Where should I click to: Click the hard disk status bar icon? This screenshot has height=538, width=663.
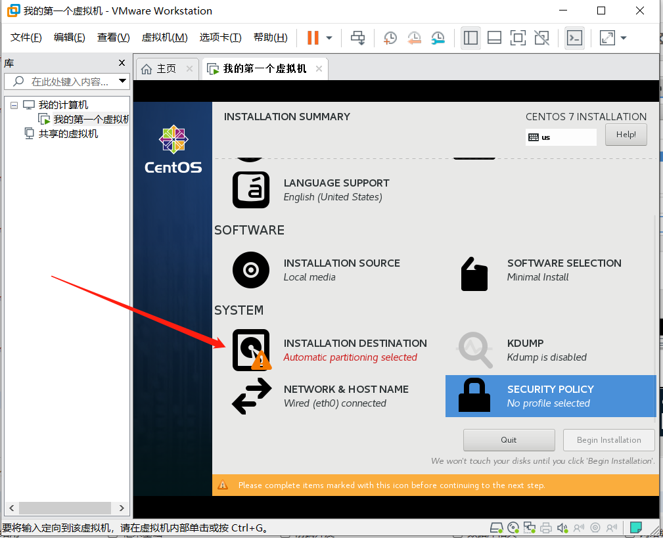pos(496,527)
